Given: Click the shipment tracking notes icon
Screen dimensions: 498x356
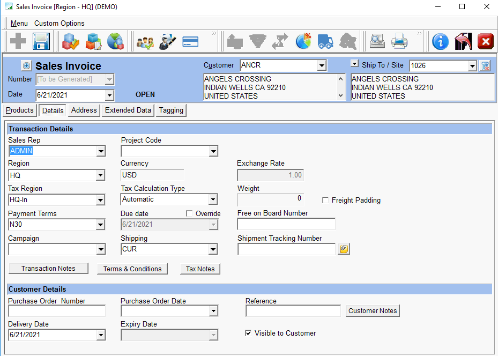Looking at the screenshot, I should click(x=344, y=249).
